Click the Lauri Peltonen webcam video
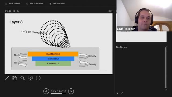172x97 pixels. pyautogui.click(x=144, y=16)
